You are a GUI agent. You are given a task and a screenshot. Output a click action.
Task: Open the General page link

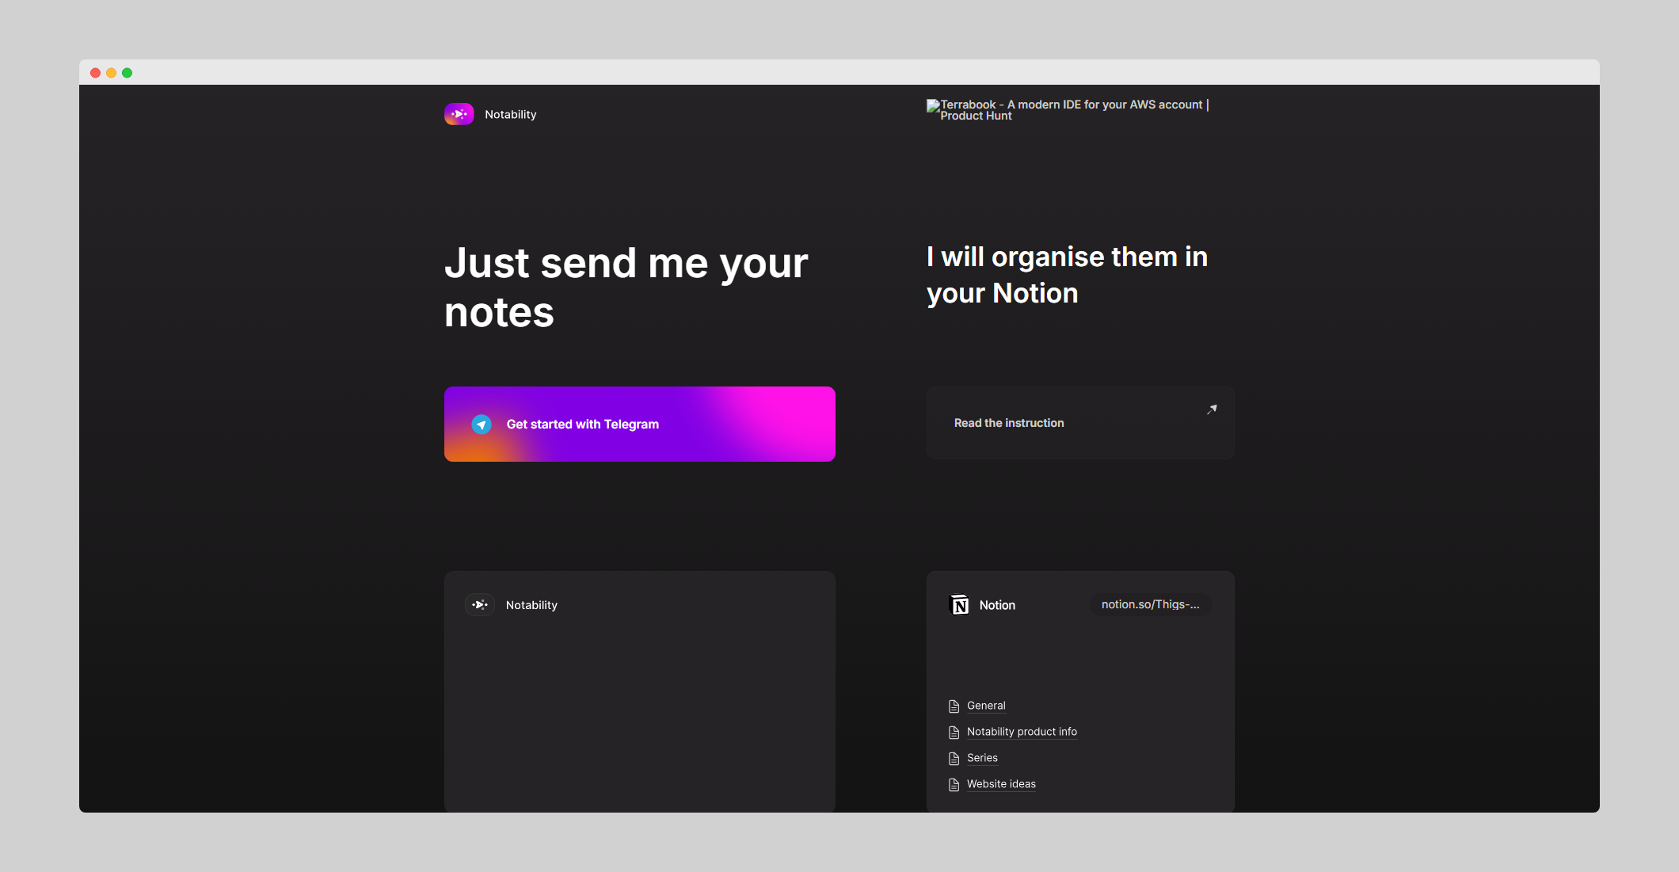pyautogui.click(x=986, y=706)
